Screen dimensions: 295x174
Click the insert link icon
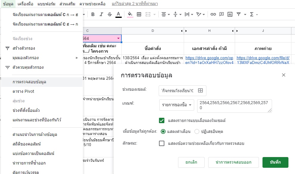pyautogui.click(x=213, y=14)
